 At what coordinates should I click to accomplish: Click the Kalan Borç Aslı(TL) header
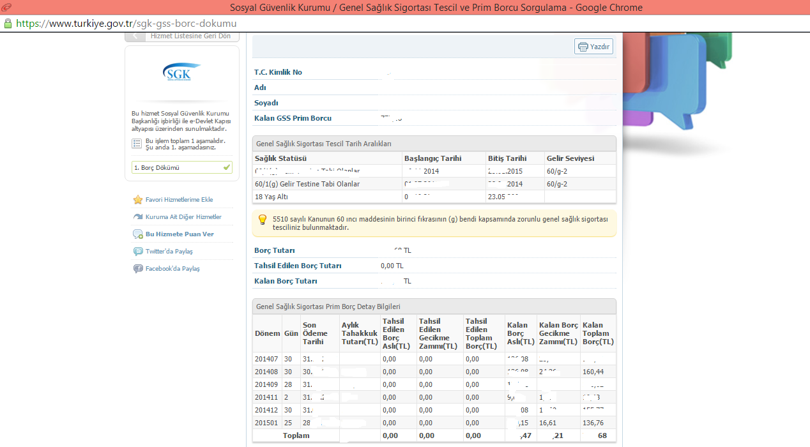(x=521, y=333)
